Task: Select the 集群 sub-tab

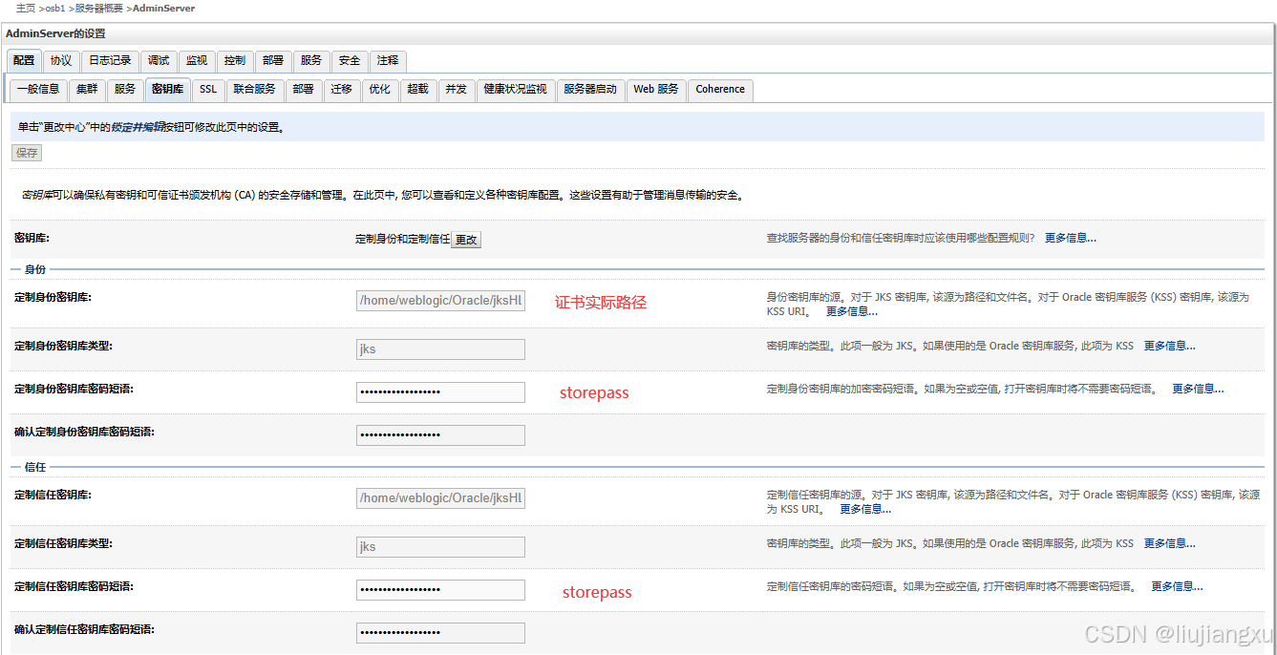Action: pos(87,90)
